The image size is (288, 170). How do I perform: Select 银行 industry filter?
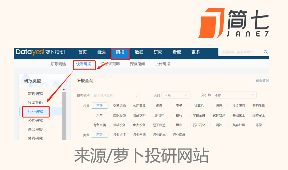point(179,115)
